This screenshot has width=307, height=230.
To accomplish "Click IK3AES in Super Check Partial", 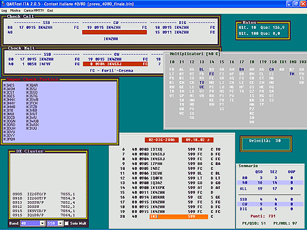I will click(x=9, y=85).
